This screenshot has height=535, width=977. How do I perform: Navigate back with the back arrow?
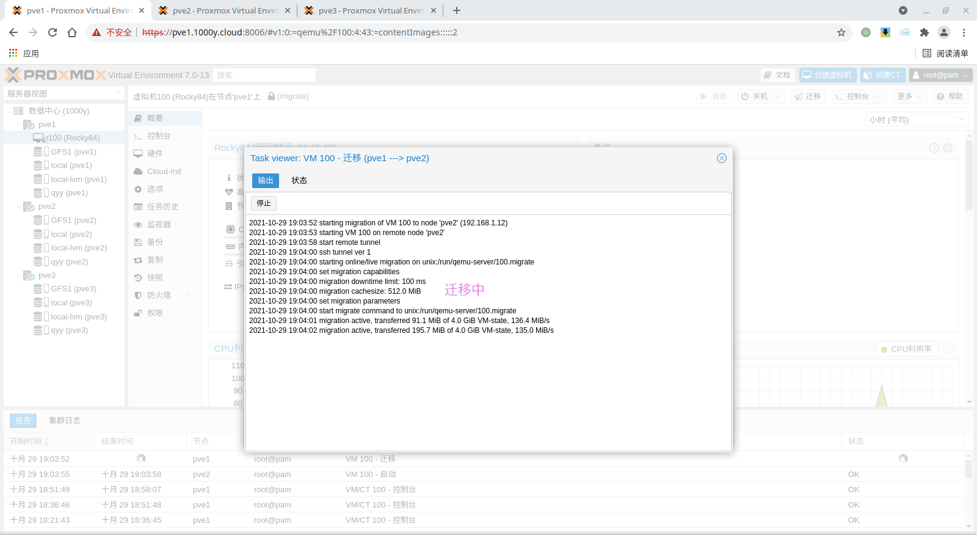click(x=13, y=32)
